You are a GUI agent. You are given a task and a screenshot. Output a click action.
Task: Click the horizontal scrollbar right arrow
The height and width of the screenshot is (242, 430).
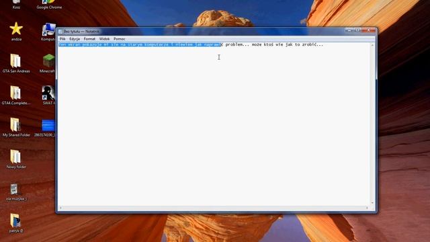[368, 208]
